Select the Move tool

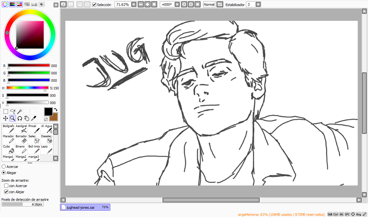(x=6, y=118)
